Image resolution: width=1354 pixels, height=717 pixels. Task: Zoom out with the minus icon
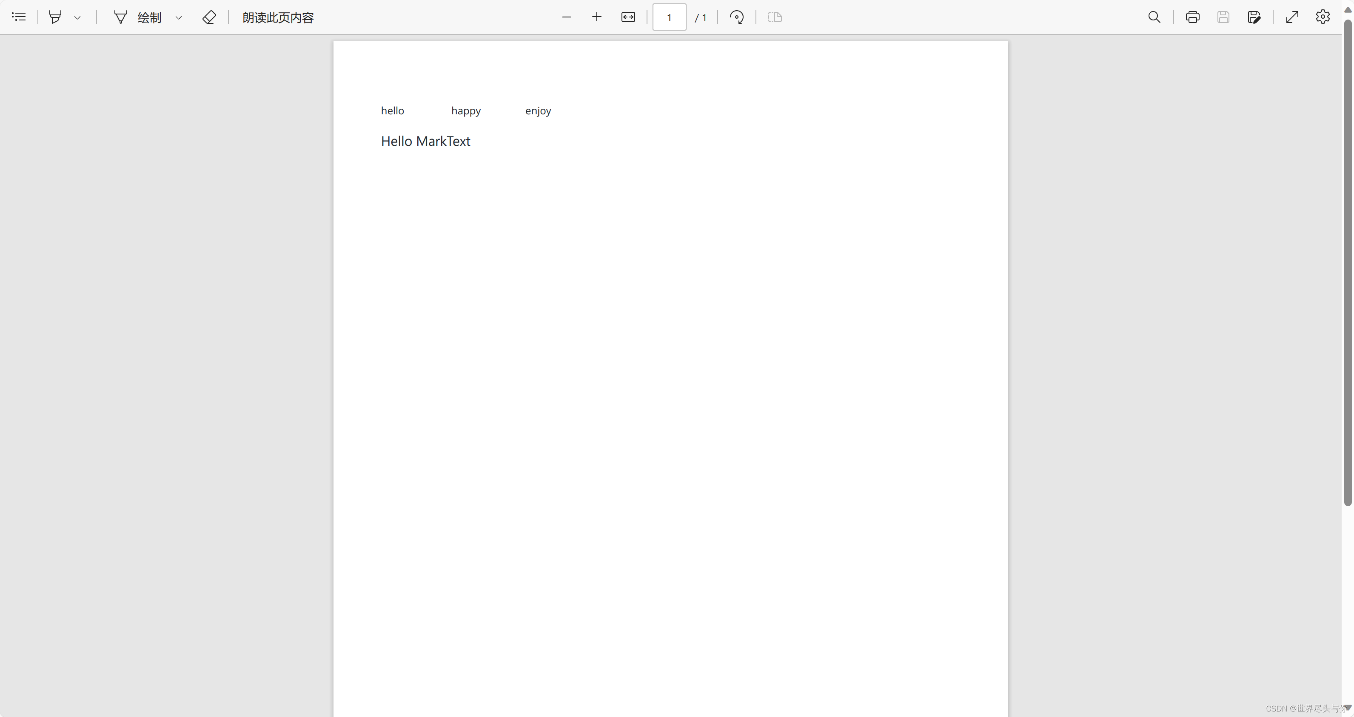tap(566, 17)
